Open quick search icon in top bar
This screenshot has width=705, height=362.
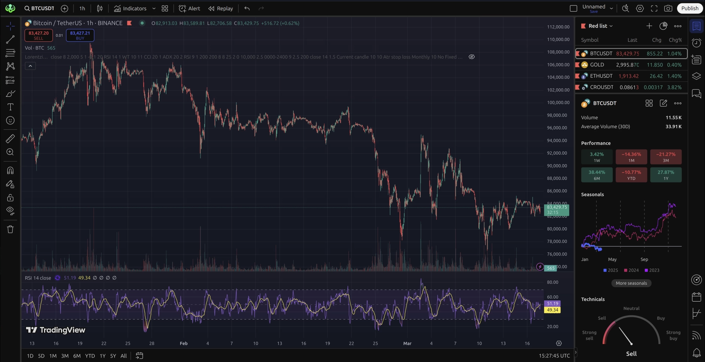click(x=626, y=8)
